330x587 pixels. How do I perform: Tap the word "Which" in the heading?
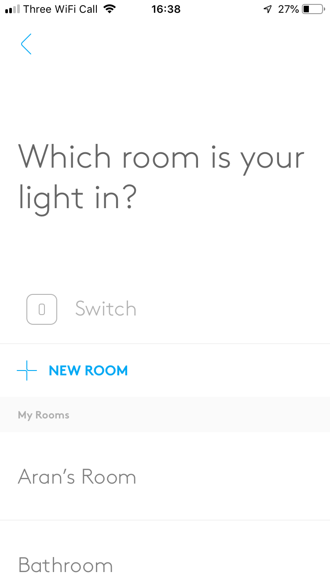tap(64, 158)
